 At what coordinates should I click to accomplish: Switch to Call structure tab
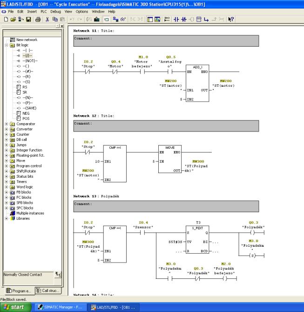point(48,291)
